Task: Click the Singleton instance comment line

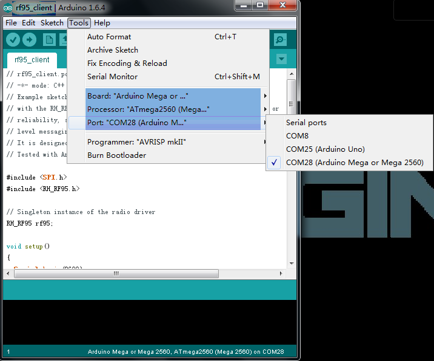Action: (x=81, y=212)
